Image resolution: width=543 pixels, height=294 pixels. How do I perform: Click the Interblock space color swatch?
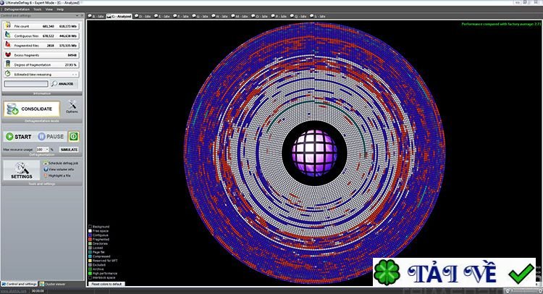coord(90,277)
